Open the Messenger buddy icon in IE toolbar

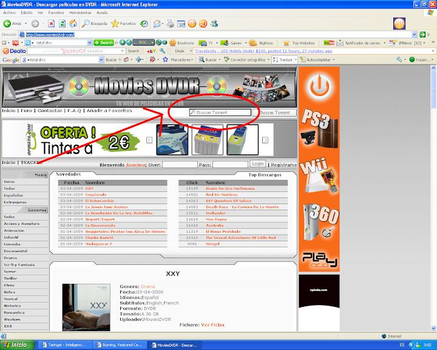214,24
